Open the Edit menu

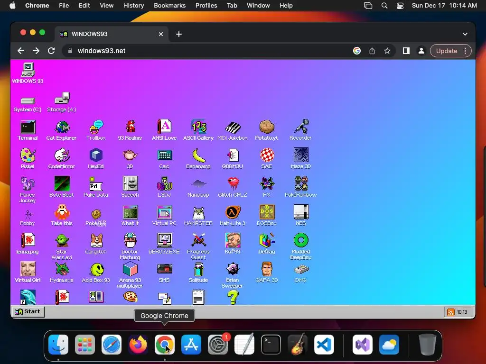84,5
